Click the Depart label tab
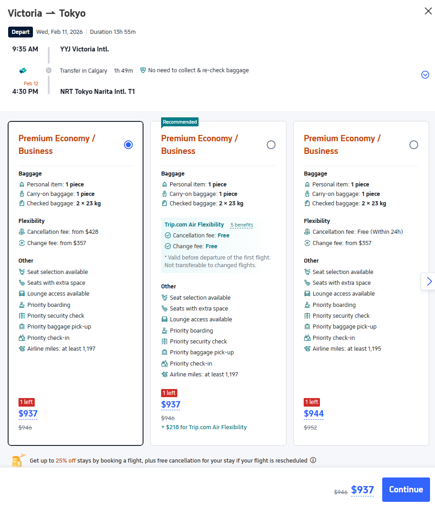The image size is (435, 505). [20, 32]
